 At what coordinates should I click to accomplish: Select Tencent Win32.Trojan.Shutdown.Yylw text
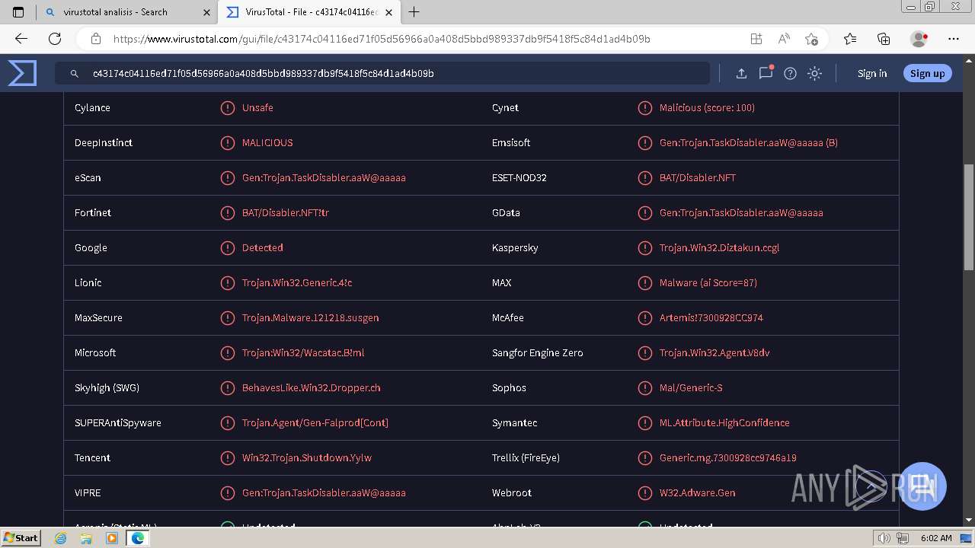pos(307,457)
